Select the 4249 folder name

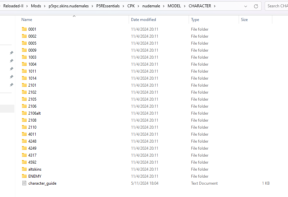(32, 148)
